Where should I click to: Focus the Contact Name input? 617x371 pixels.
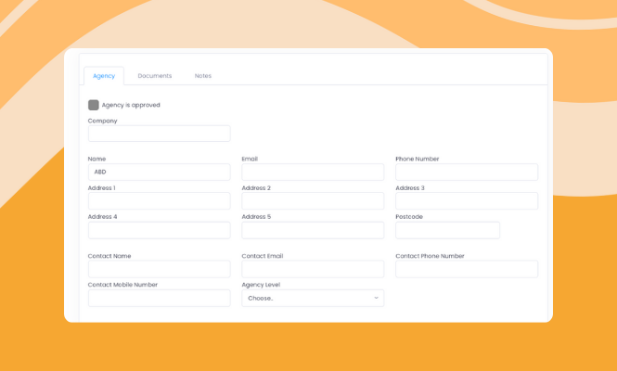click(159, 269)
